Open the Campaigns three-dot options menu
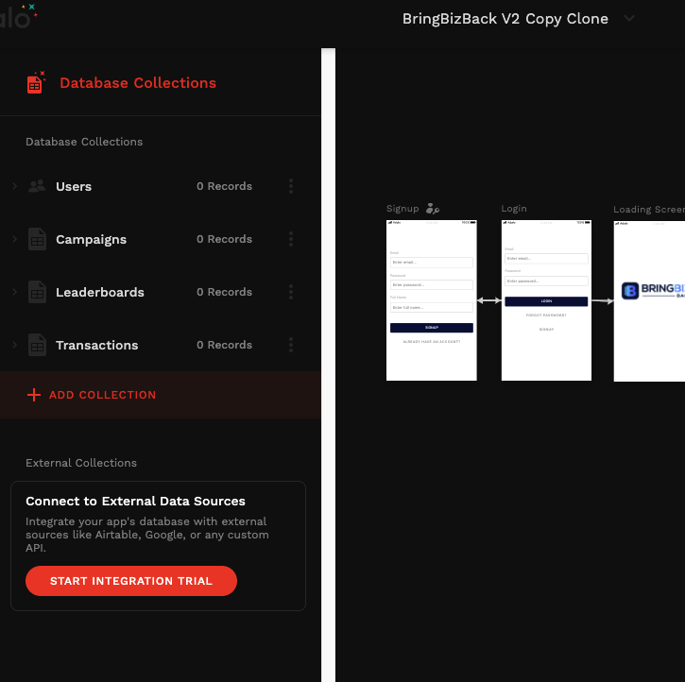The height and width of the screenshot is (682, 685). coord(291,239)
